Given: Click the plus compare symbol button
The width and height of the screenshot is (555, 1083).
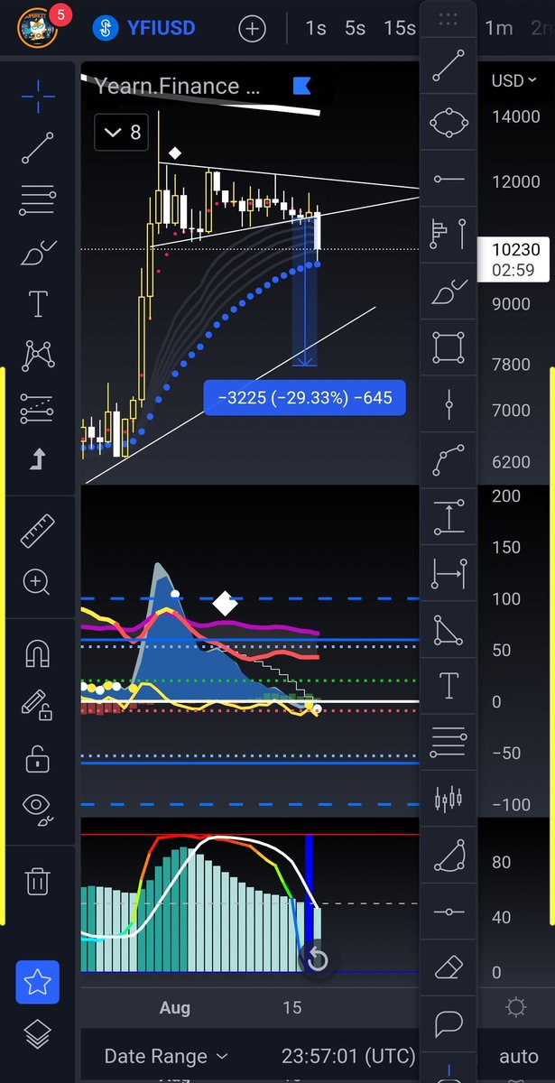Looking at the screenshot, I should click(252, 29).
